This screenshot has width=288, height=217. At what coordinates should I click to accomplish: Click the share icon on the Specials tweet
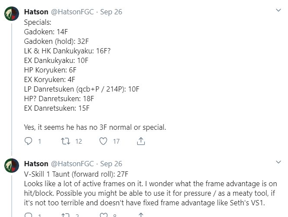(x=141, y=141)
